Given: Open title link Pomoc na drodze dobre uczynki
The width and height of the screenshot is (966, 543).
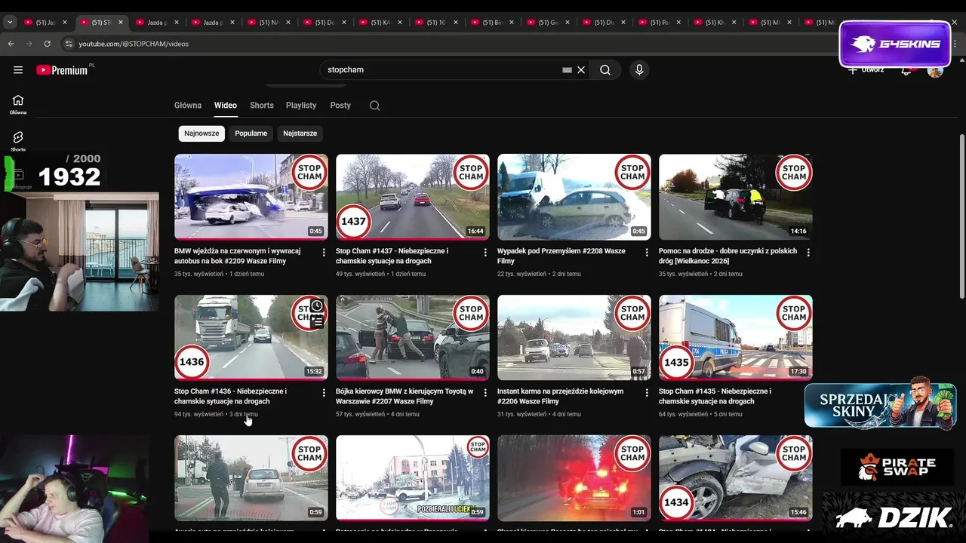Looking at the screenshot, I should (x=728, y=256).
